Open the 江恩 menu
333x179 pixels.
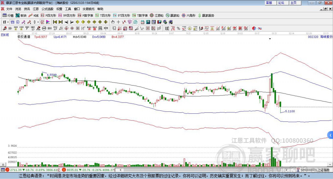click(36, 9)
